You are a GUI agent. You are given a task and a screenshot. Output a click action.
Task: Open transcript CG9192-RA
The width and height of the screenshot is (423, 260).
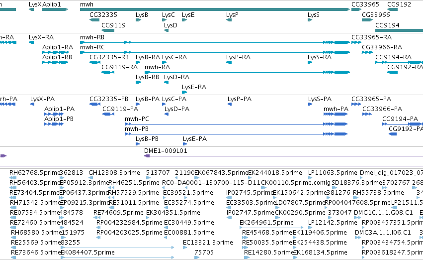393,72
